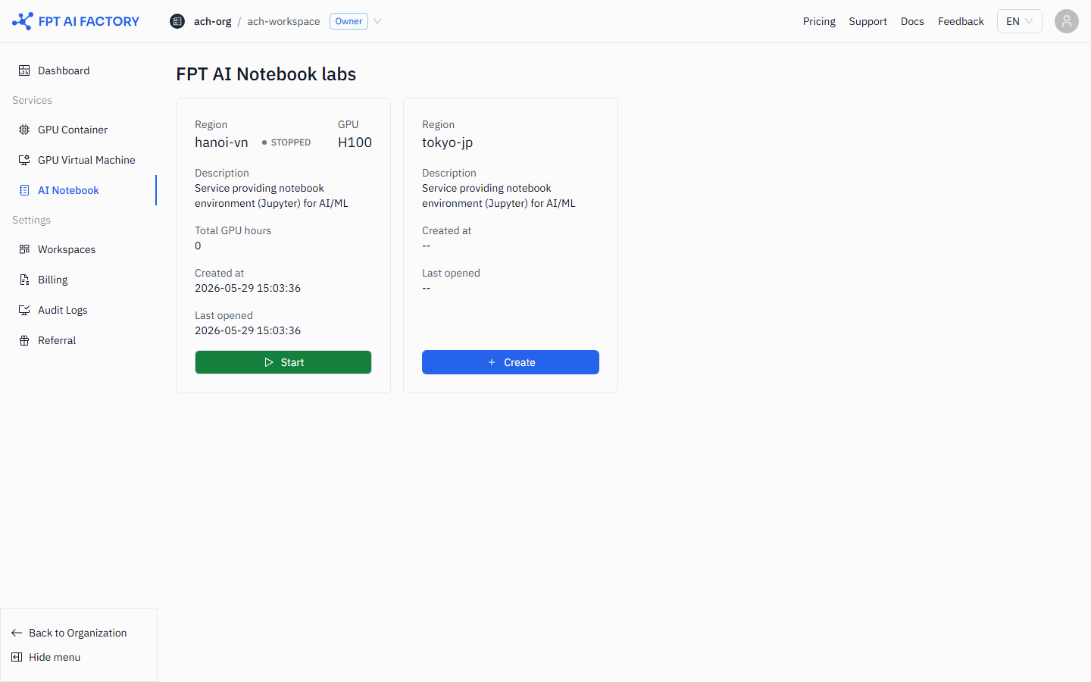Click the back arrow icon for Organization
Viewport: 1091px width, 682px height.
coord(17,633)
